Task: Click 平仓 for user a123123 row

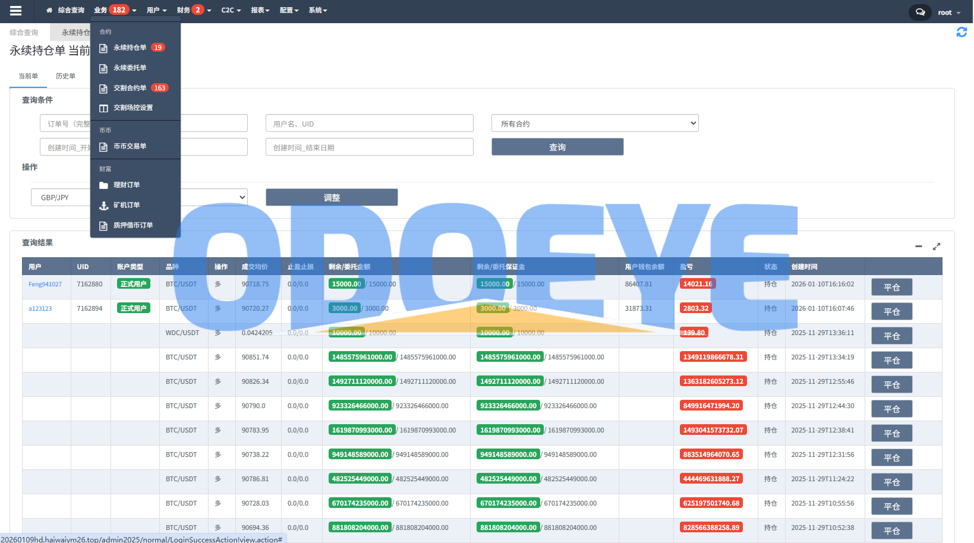Action: point(891,312)
